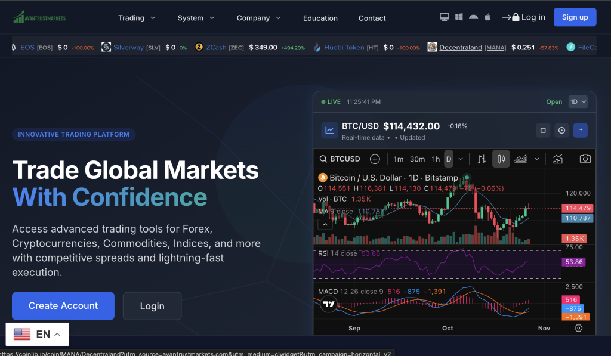Select the candlestick chart style
Viewport: 611px width, 356px height.
click(501, 159)
